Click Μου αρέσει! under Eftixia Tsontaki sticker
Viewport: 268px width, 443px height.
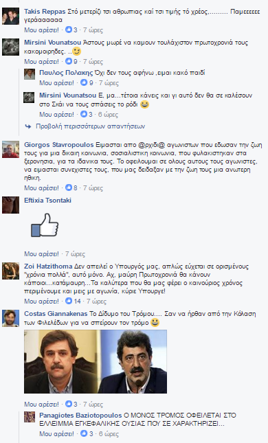[x=41, y=253]
